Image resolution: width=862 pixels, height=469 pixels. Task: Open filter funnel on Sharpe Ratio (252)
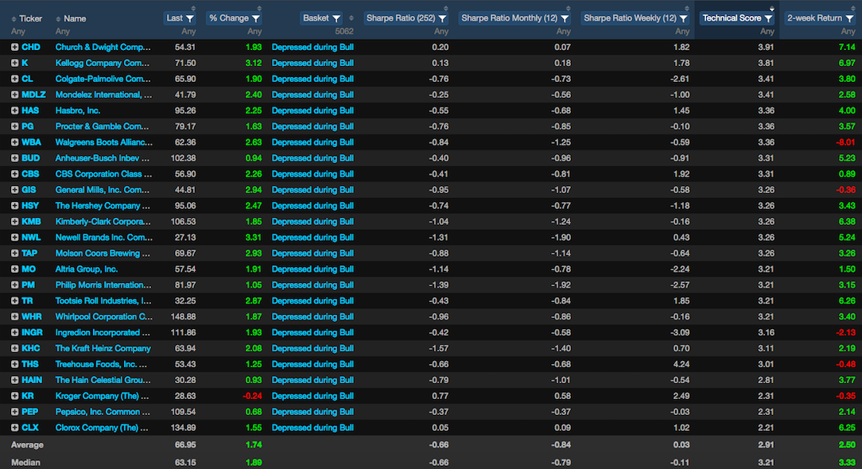[442, 19]
